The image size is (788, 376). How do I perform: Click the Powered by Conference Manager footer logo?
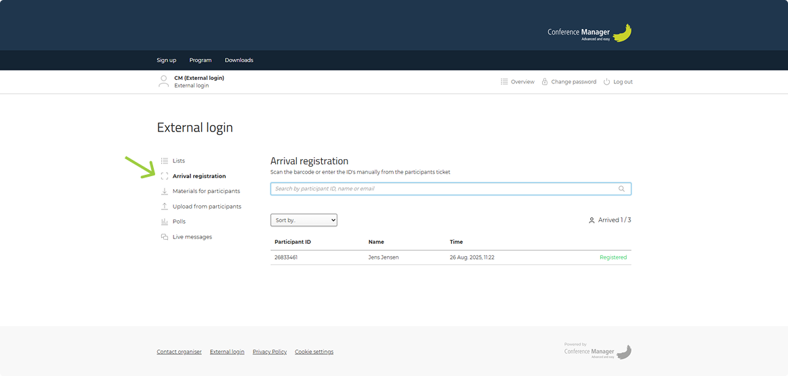(x=598, y=351)
